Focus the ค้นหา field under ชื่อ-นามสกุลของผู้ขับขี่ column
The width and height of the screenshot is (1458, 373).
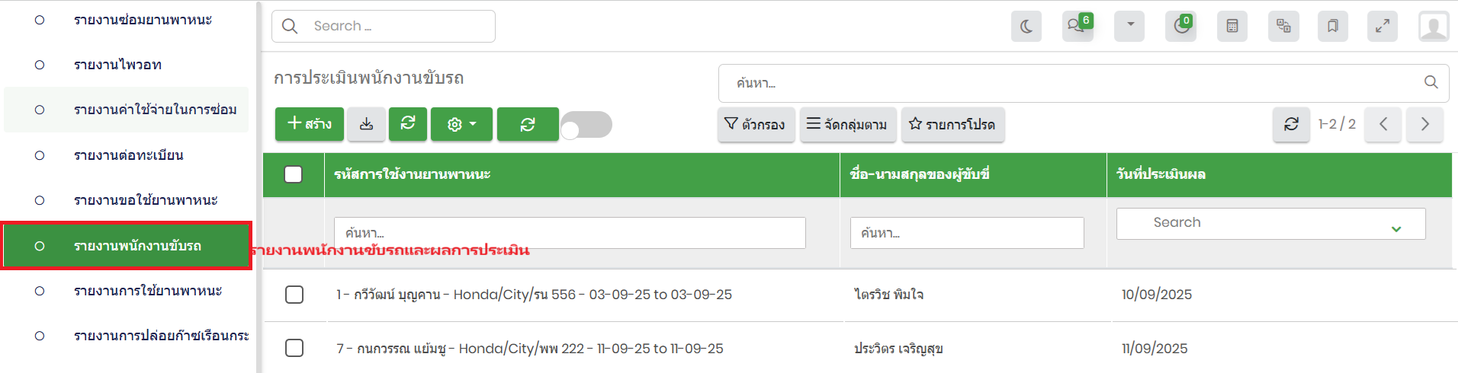(966, 233)
